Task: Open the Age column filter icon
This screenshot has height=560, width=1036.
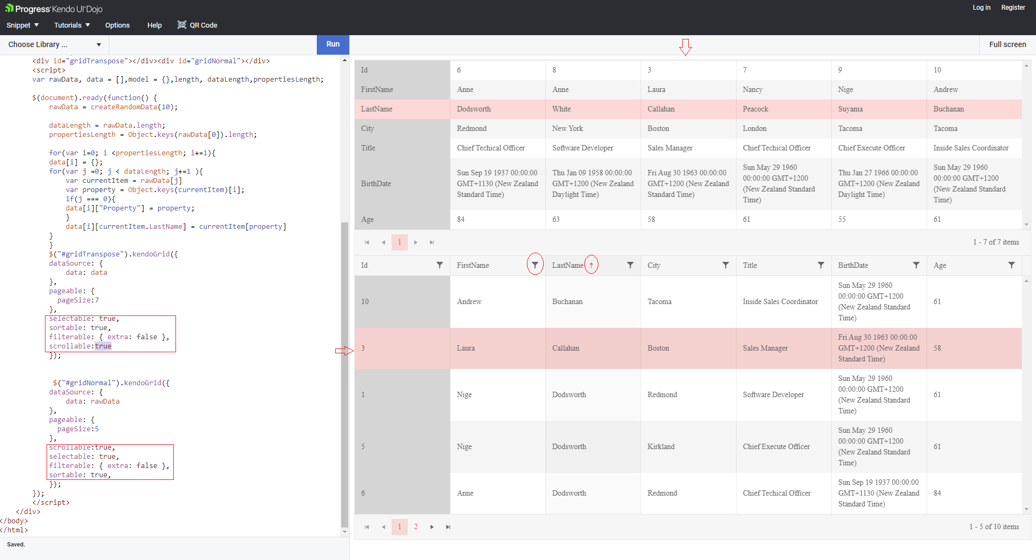Action: pyautogui.click(x=1012, y=265)
